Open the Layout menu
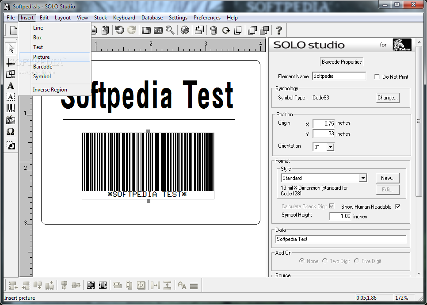The height and width of the screenshot is (305, 427). (x=63, y=18)
